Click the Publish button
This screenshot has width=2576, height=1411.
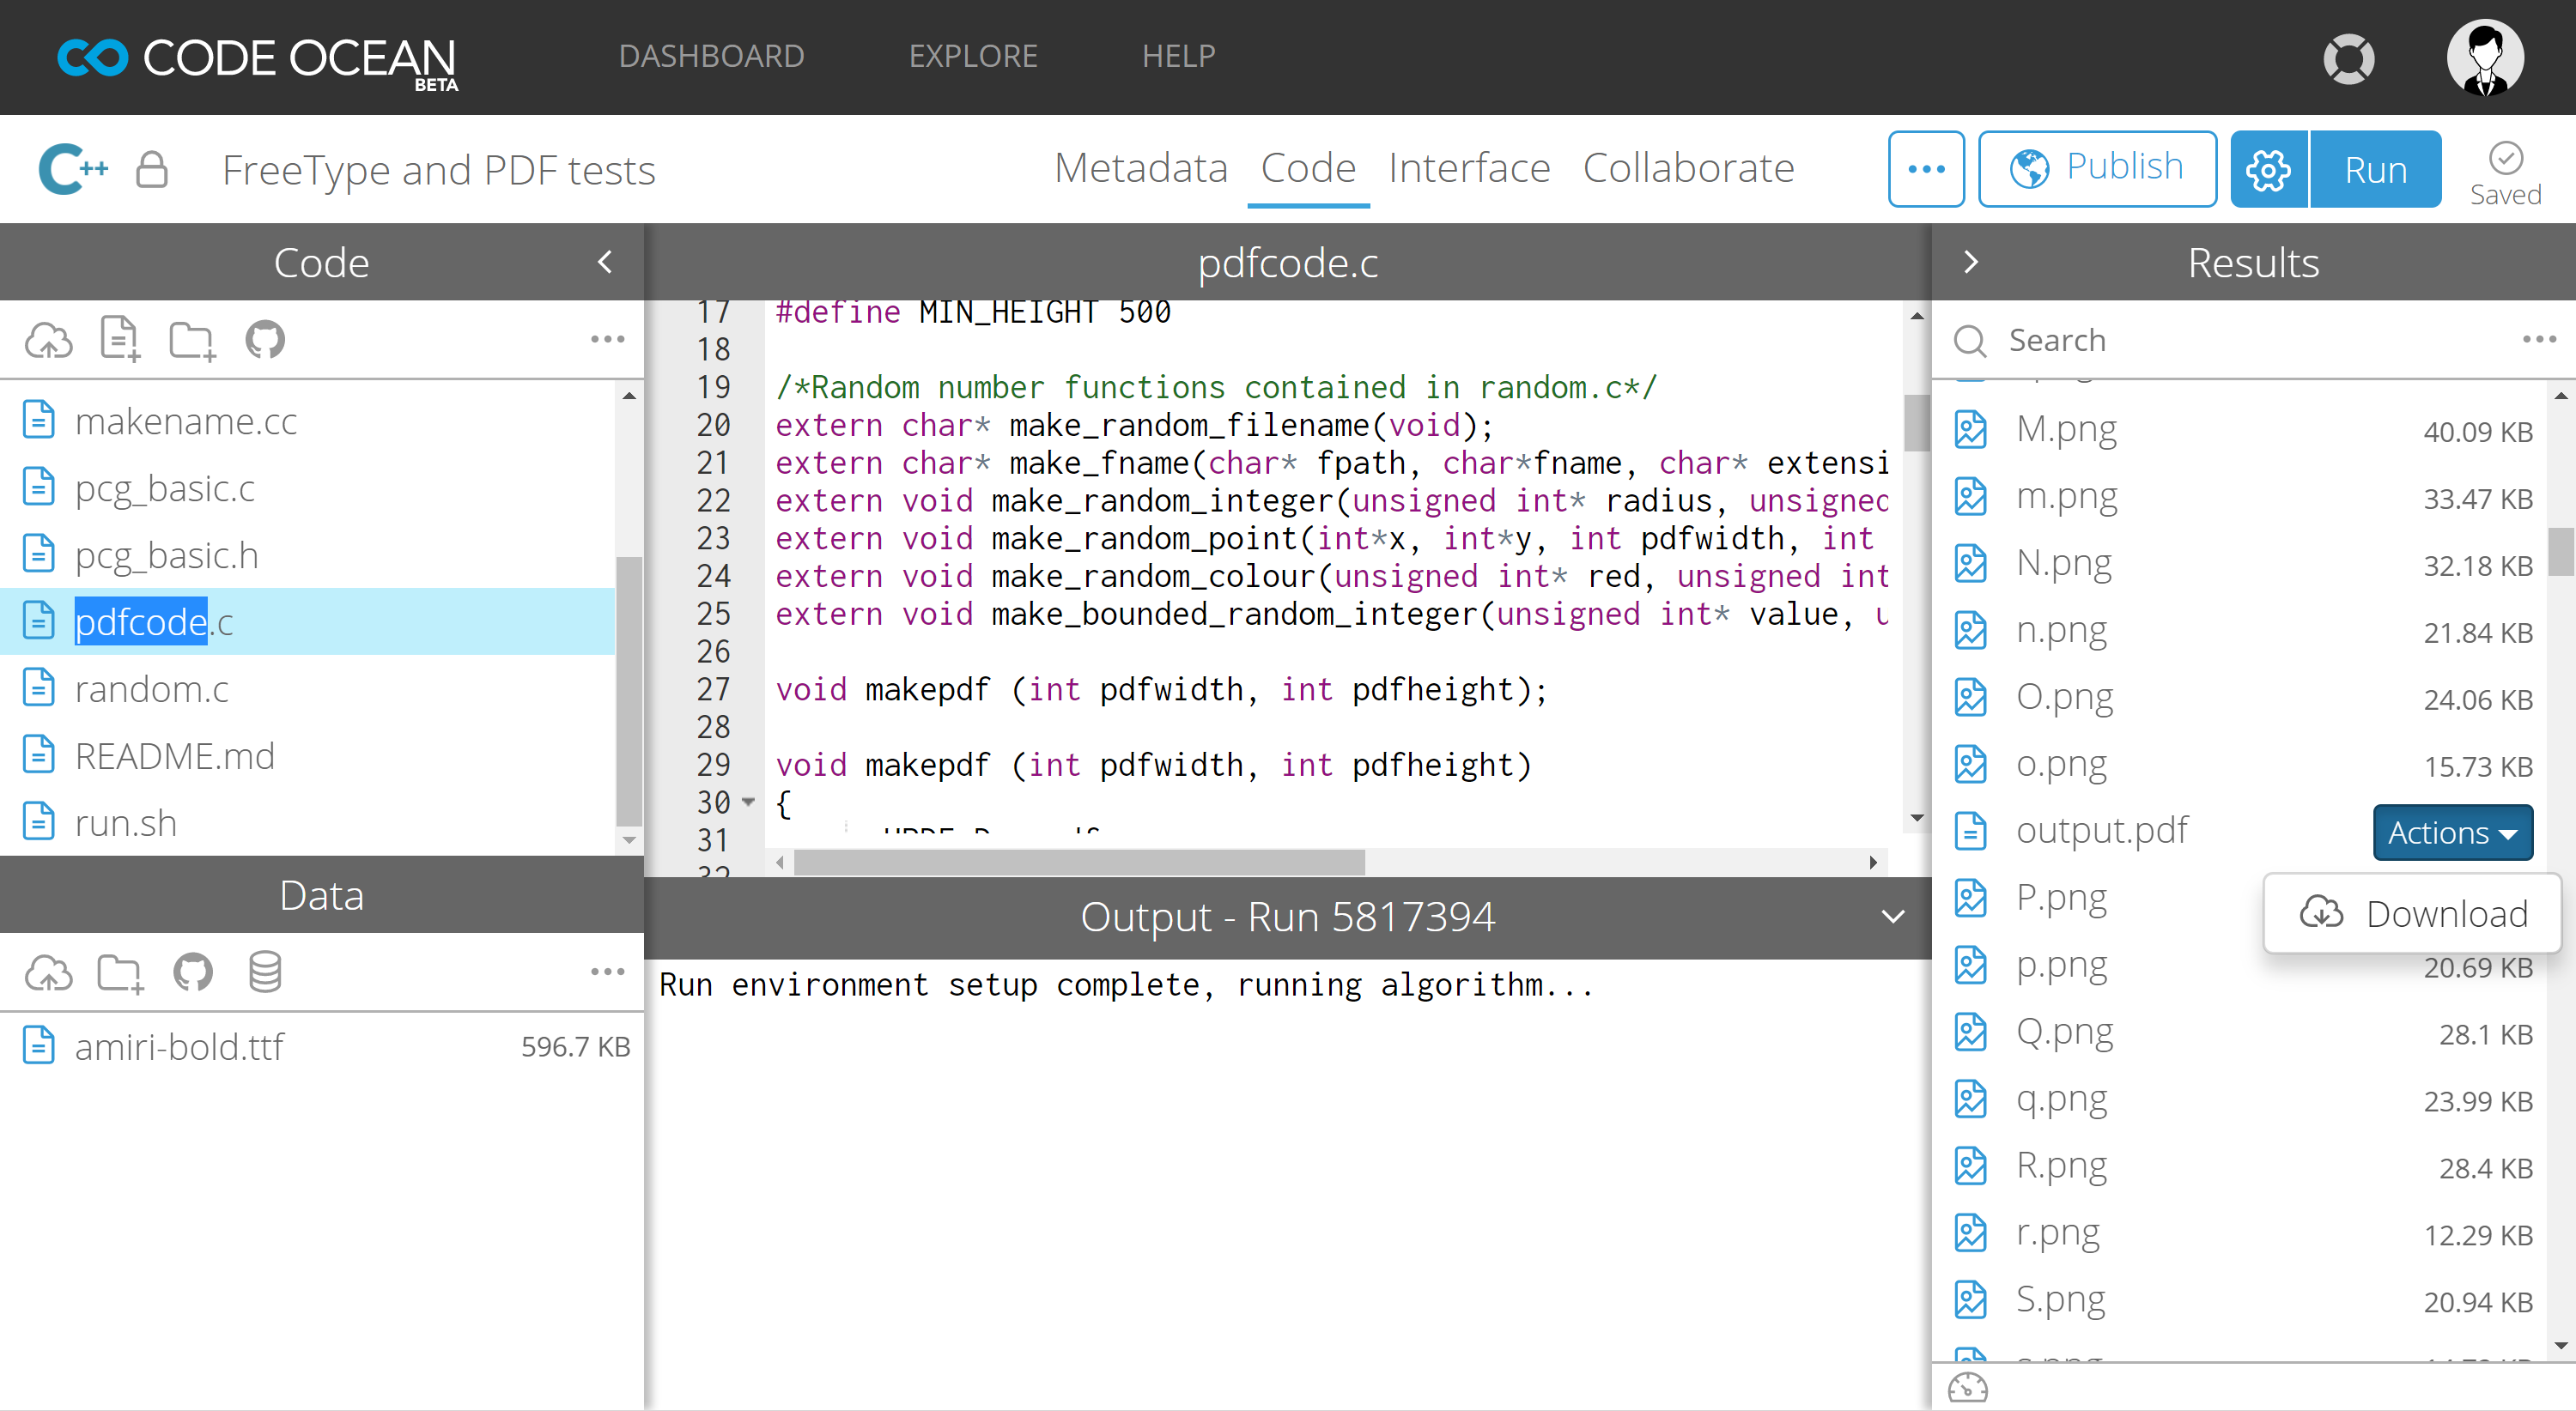click(2097, 168)
